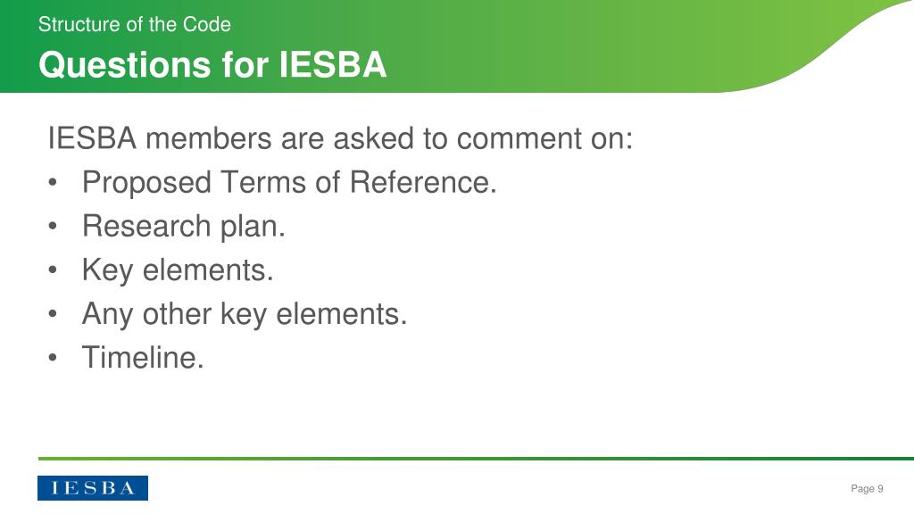Screen dimensions: 914x514
Task: Click the 'Page 9' number label
Action: click(x=867, y=488)
